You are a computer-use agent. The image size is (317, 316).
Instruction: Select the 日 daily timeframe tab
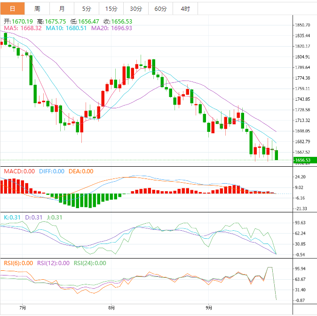[12, 8]
